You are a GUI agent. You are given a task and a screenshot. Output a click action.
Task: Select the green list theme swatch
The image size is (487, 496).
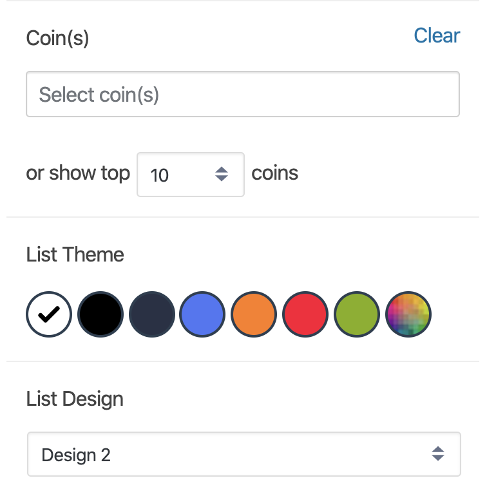point(357,314)
